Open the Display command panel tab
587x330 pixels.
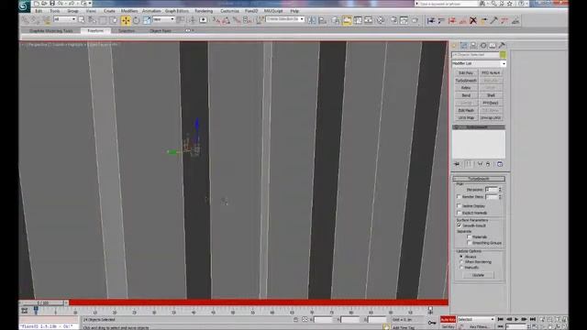[493, 45]
